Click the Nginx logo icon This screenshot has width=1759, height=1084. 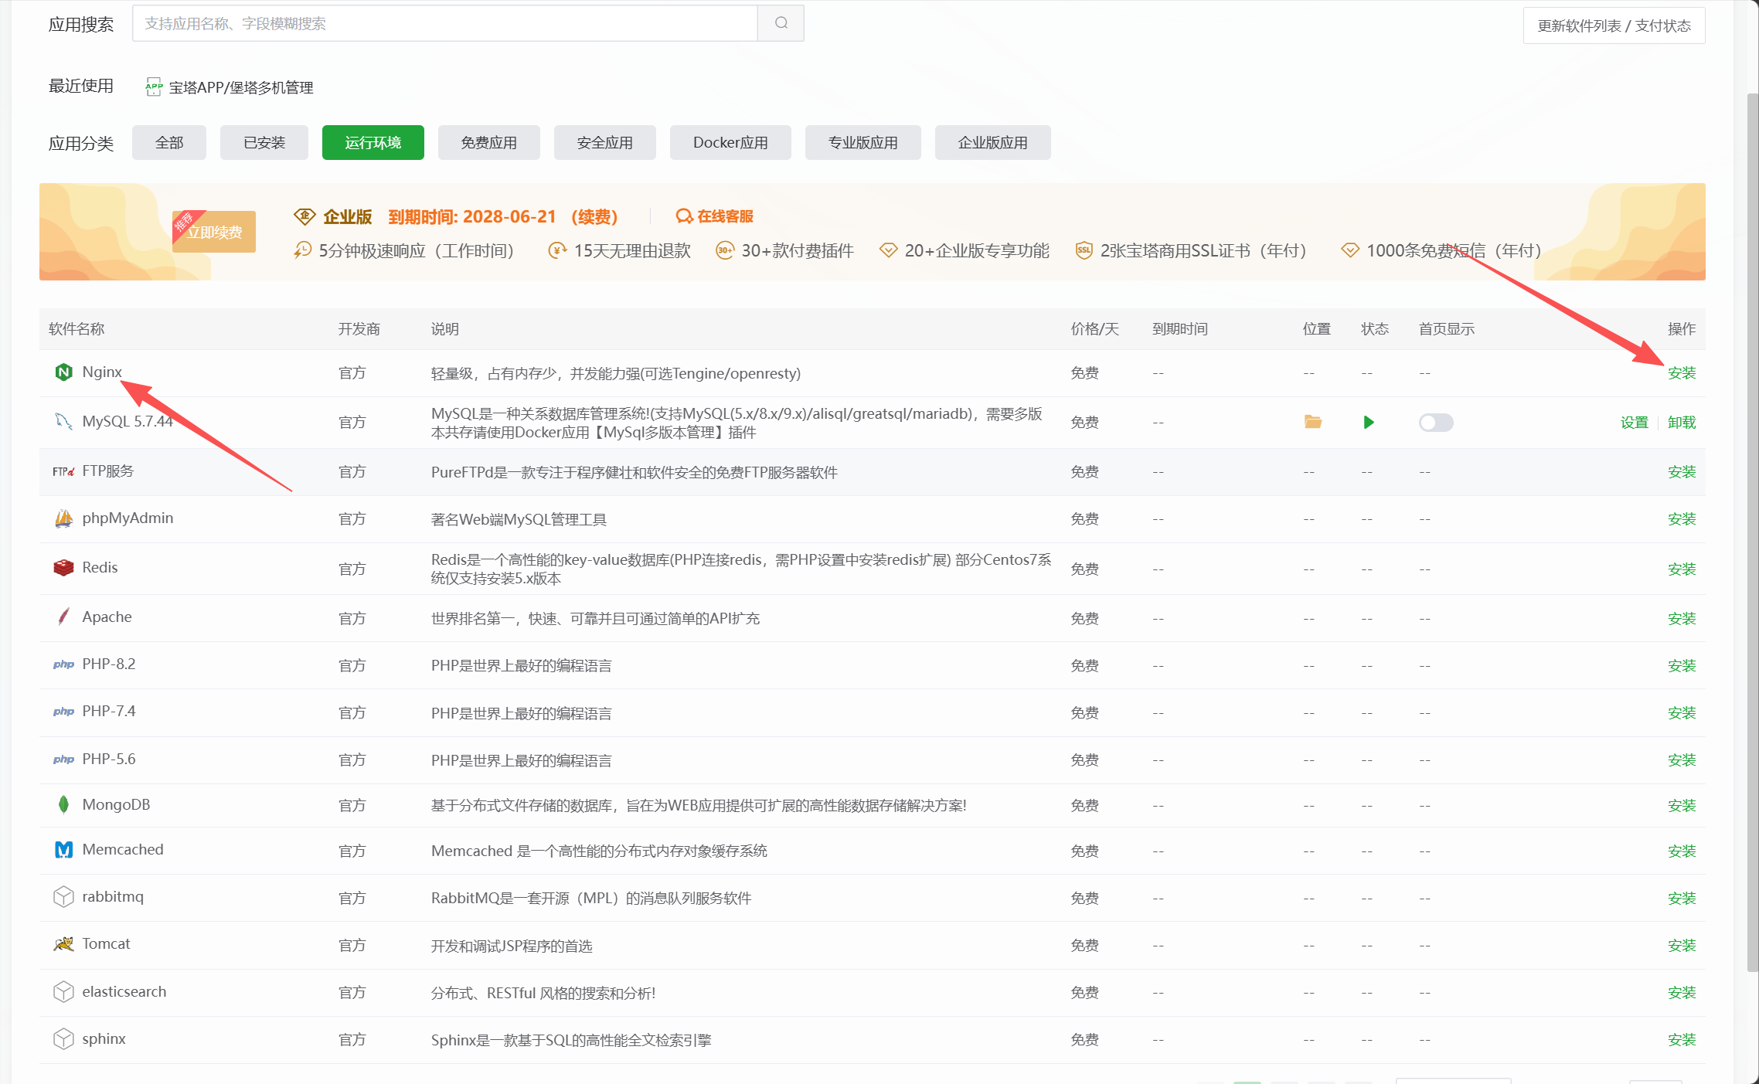click(x=63, y=372)
